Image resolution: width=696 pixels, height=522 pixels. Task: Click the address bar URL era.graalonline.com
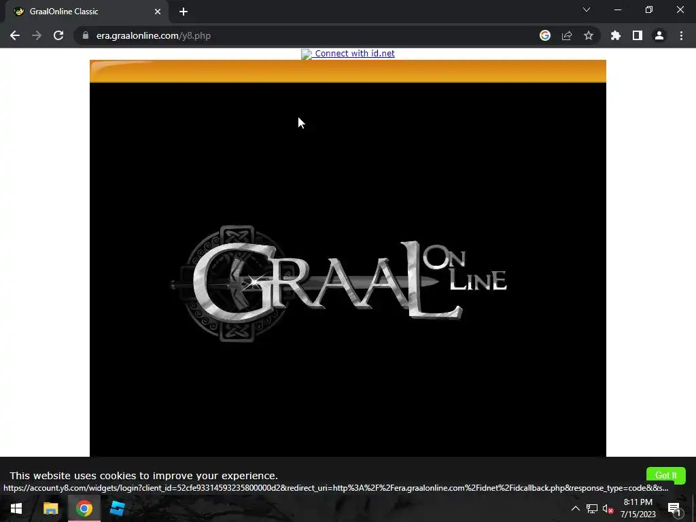(x=153, y=35)
